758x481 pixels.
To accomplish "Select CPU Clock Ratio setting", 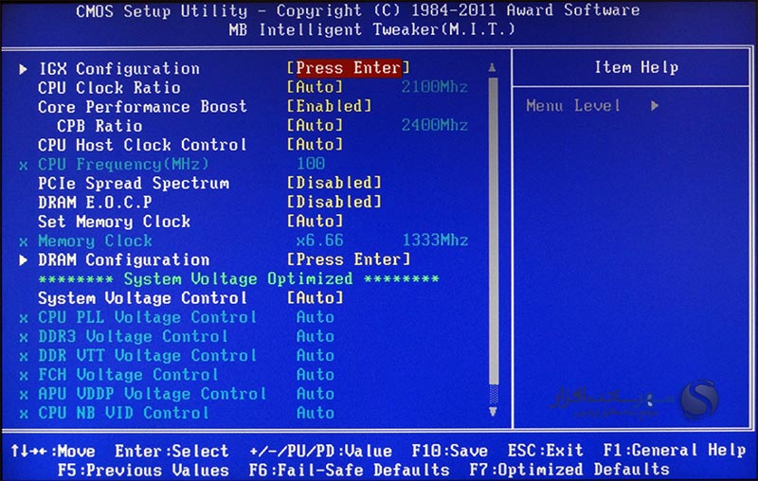I will pos(109,88).
